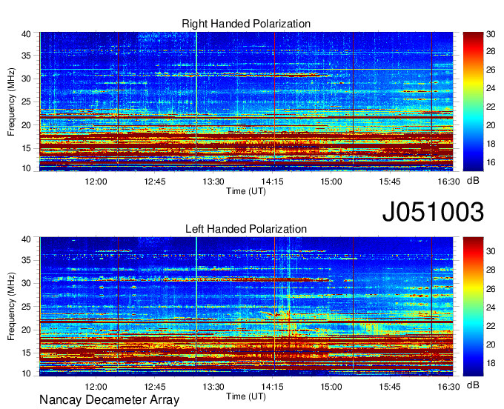The image size is (504, 409).
Task: Click the 15:00 time tick of right-handed plot
Action: (x=331, y=182)
